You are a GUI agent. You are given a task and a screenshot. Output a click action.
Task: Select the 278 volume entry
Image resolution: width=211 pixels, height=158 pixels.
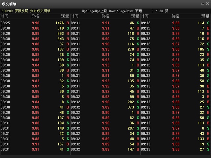click(131, 49)
